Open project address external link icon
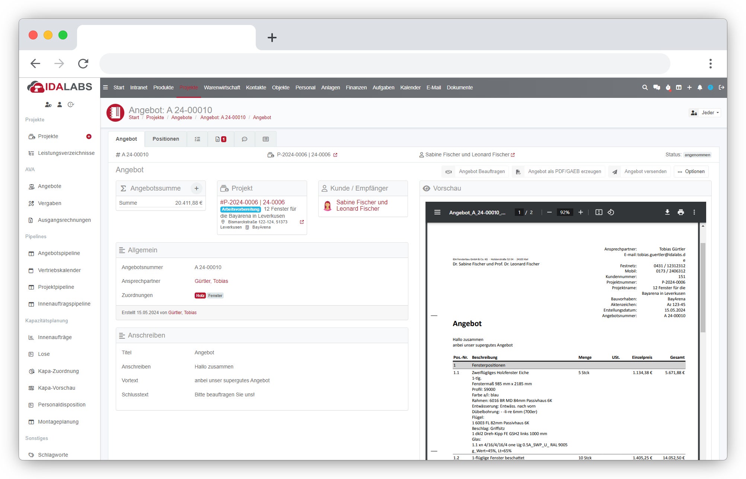 click(302, 222)
